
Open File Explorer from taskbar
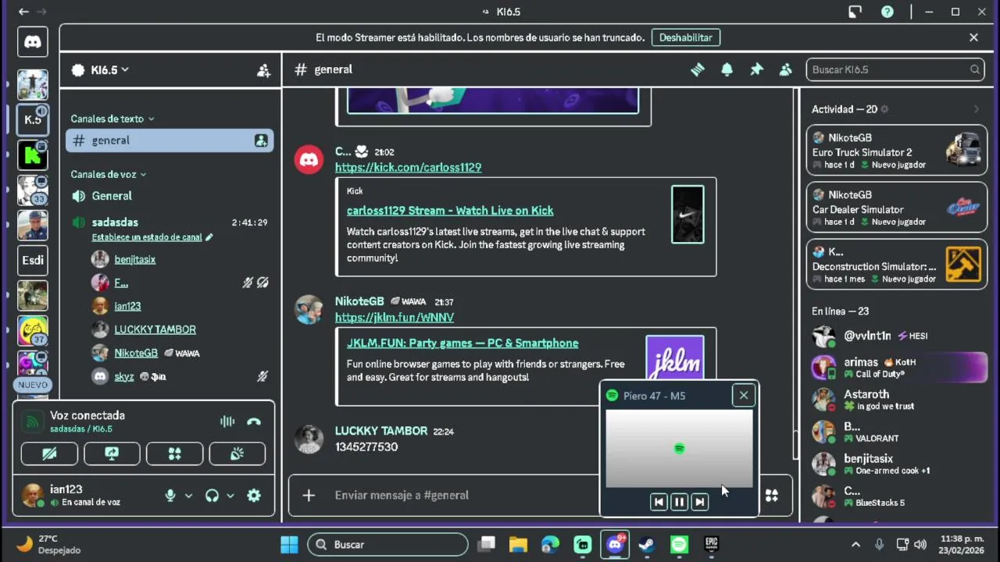(518, 545)
